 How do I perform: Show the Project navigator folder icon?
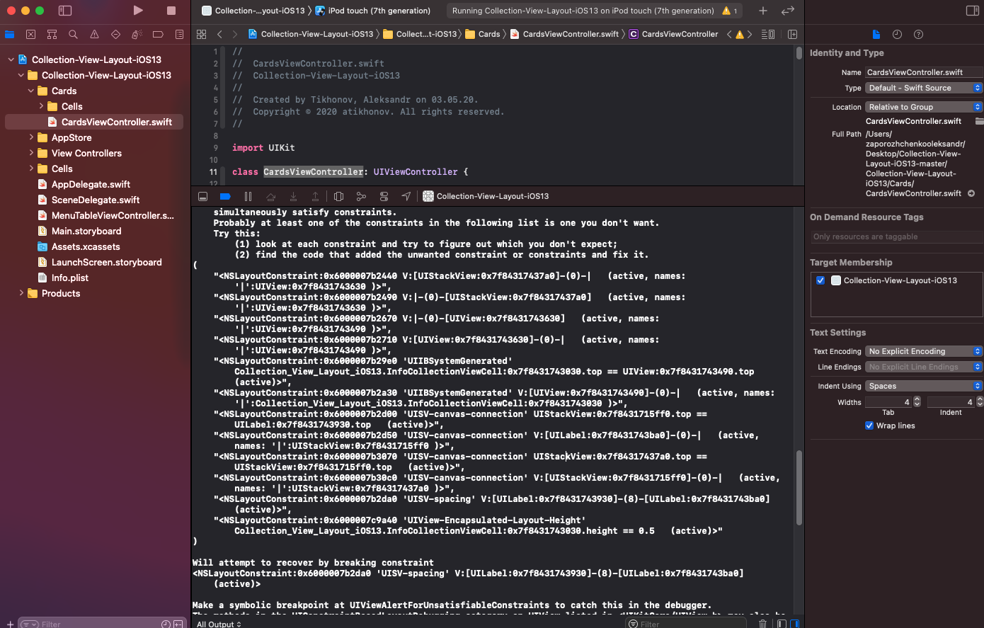coord(9,34)
